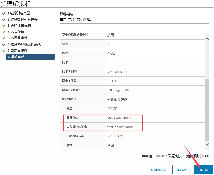Go to step 1 选择创建类型
Image resolution: width=214 pixels, height=175 pixels.
[19, 13]
